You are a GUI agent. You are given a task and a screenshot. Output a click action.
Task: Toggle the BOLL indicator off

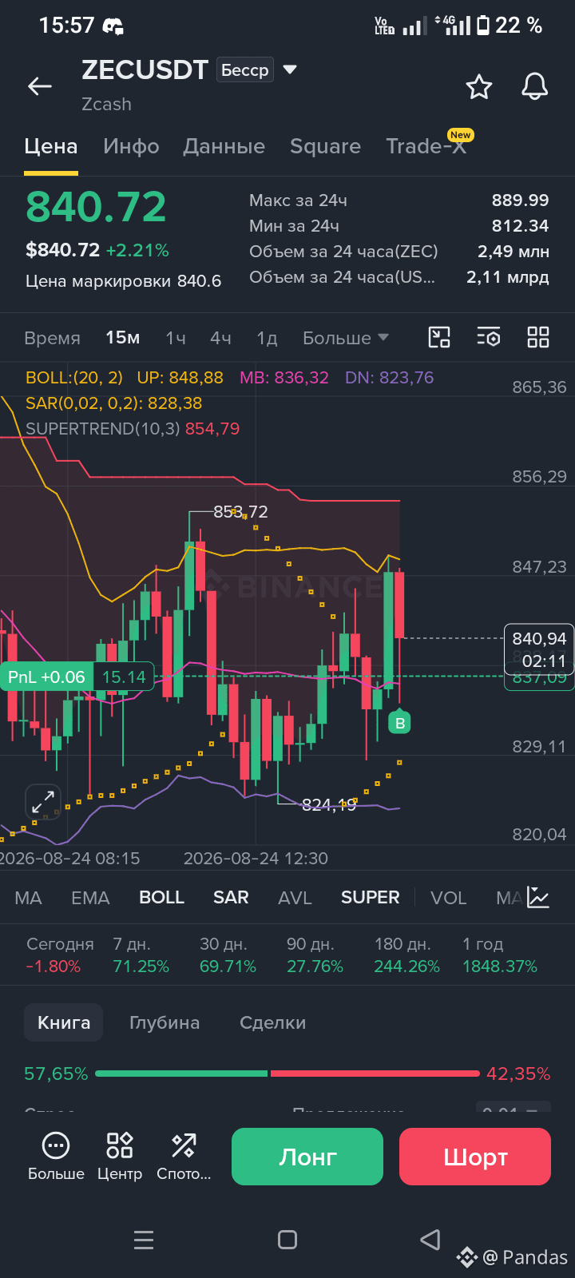(x=161, y=898)
